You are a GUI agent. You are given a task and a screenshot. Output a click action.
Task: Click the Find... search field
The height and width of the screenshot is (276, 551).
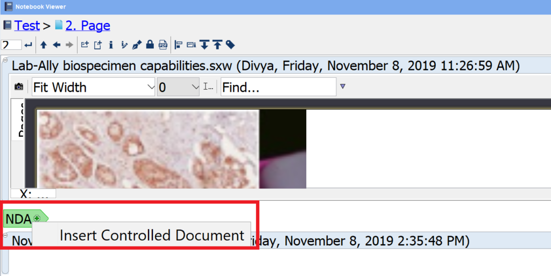coord(278,87)
